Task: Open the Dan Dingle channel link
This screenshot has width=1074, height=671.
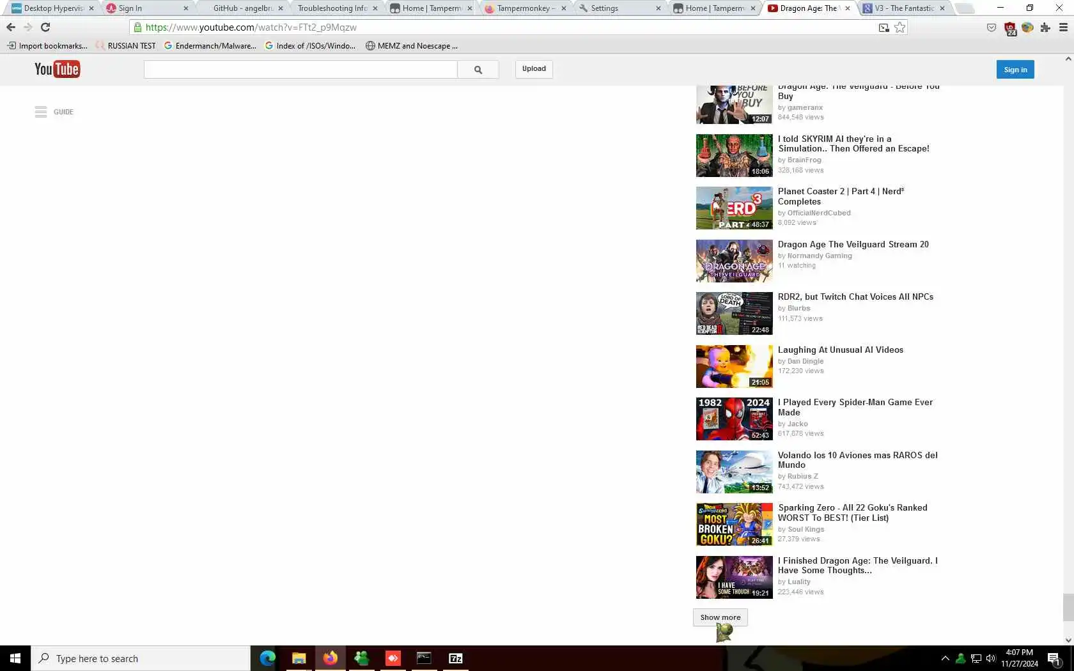Action: click(x=805, y=361)
